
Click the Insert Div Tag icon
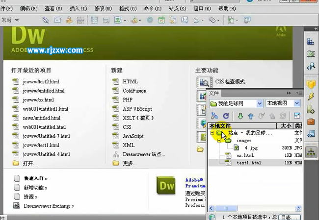(x=106, y=20)
